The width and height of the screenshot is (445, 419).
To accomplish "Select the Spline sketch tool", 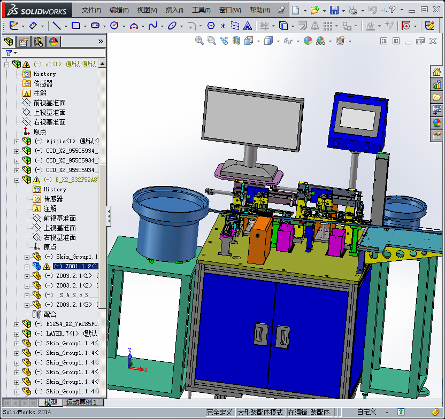I will (152, 25).
